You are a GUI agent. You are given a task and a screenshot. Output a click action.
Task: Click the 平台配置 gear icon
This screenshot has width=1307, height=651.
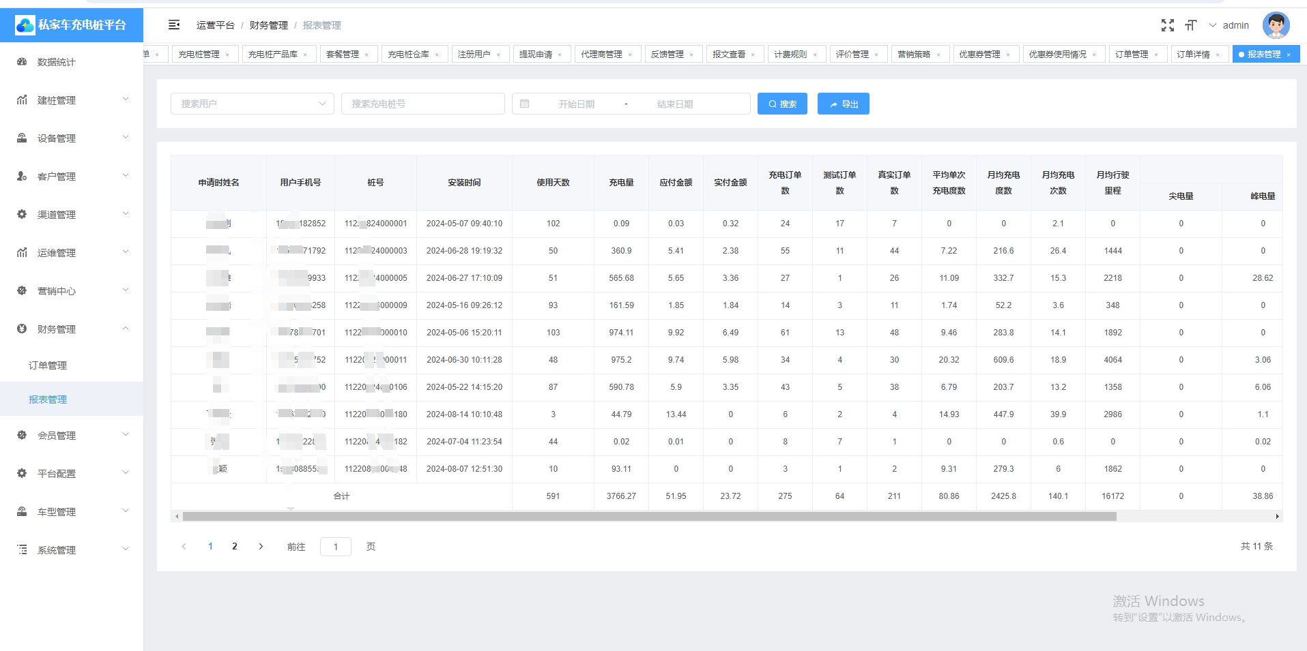pos(22,474)
